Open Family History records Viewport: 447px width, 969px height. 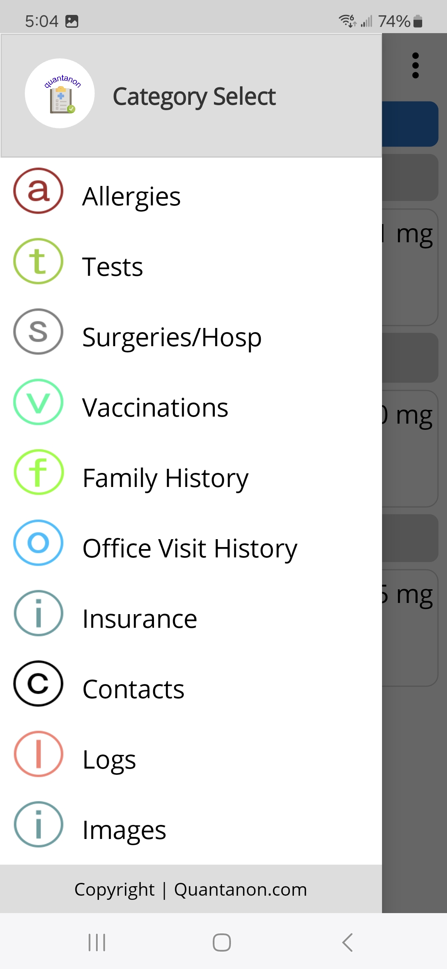point(166,478)
